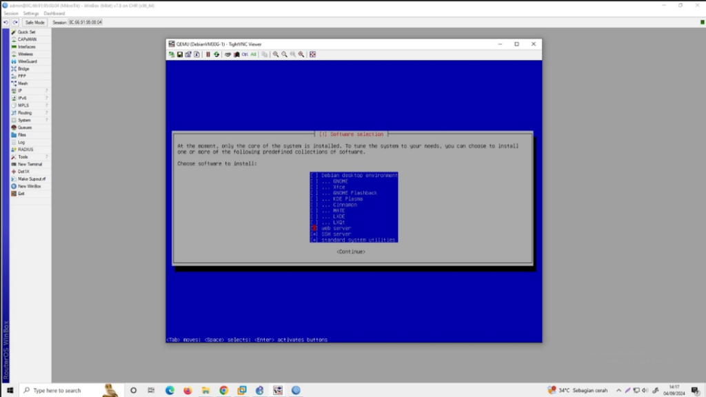Open connection options icon in TightVNC toolbar
Screen dimensions: 706x397
point(188,54)
